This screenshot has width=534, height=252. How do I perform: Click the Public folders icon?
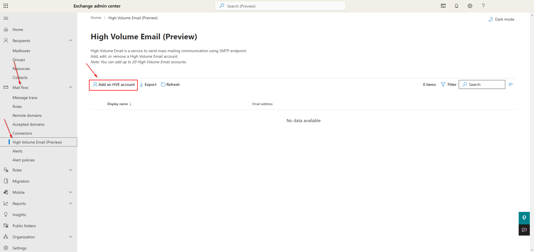pyautogui.click(x=6, y=226)
